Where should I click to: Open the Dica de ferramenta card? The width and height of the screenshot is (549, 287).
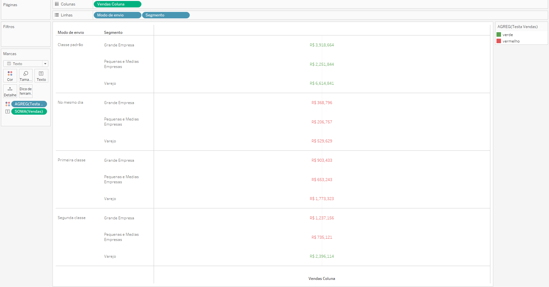pos(26,91)
